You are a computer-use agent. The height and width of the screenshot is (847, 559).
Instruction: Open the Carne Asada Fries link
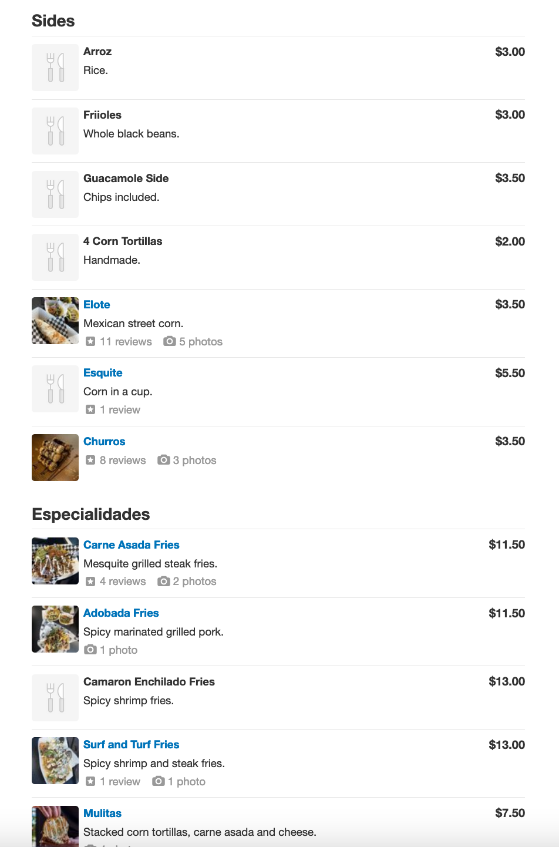pyautogui.click(x=132, y=544)
